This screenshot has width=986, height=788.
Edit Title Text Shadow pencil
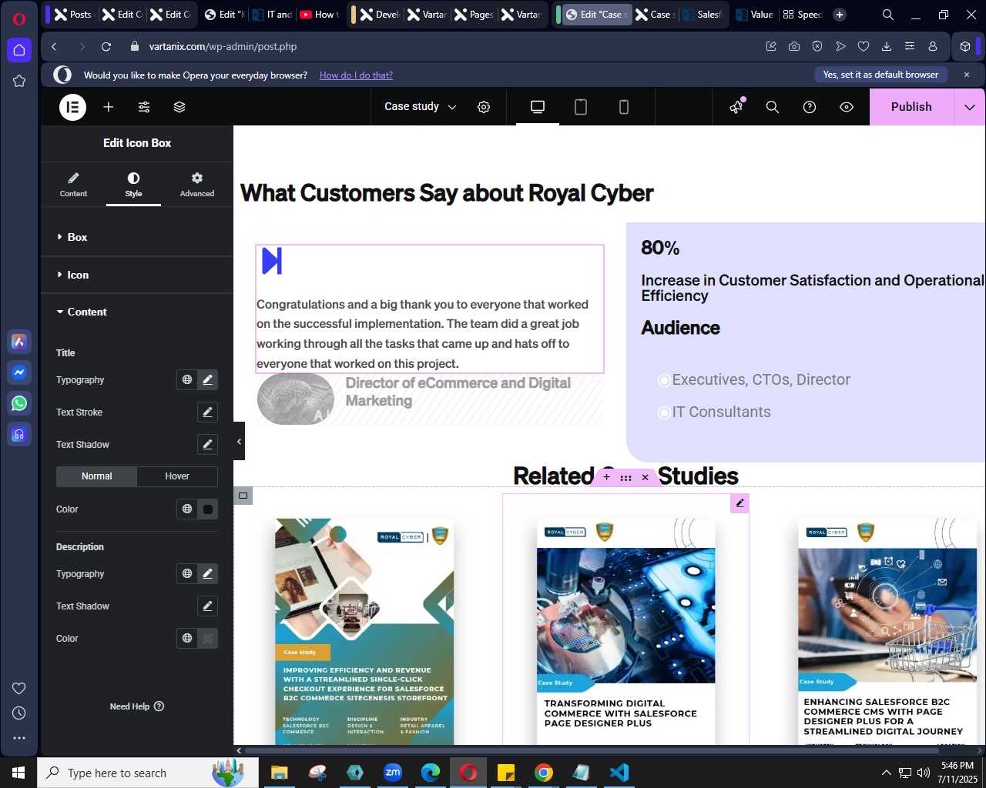click(x=207, y=445)
